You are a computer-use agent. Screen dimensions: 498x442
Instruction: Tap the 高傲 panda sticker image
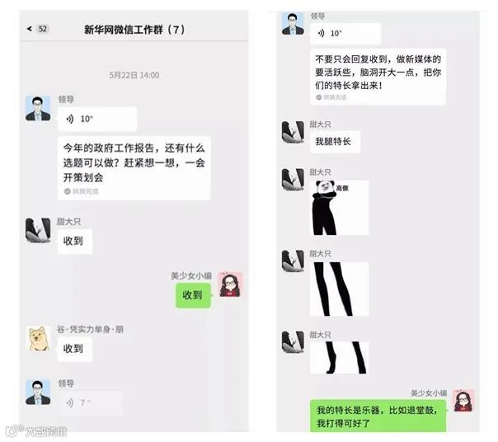point(339,208)
